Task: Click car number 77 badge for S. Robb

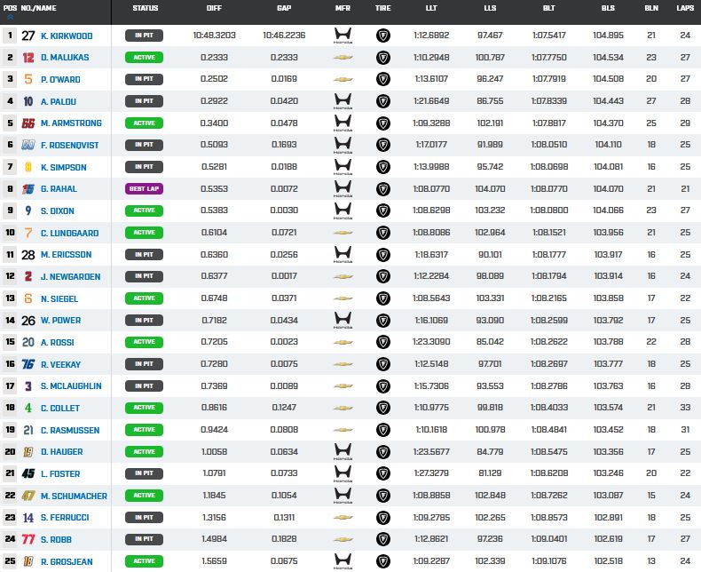Action: (x=28, y=539)
